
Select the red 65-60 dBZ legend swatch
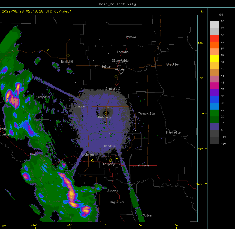click(x=214, y=38)
